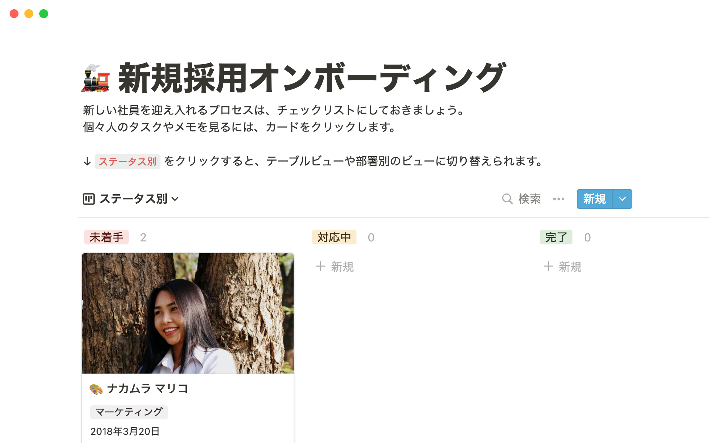
Task: Add a 新規 card in the 対応中 column
Action: 335,267
